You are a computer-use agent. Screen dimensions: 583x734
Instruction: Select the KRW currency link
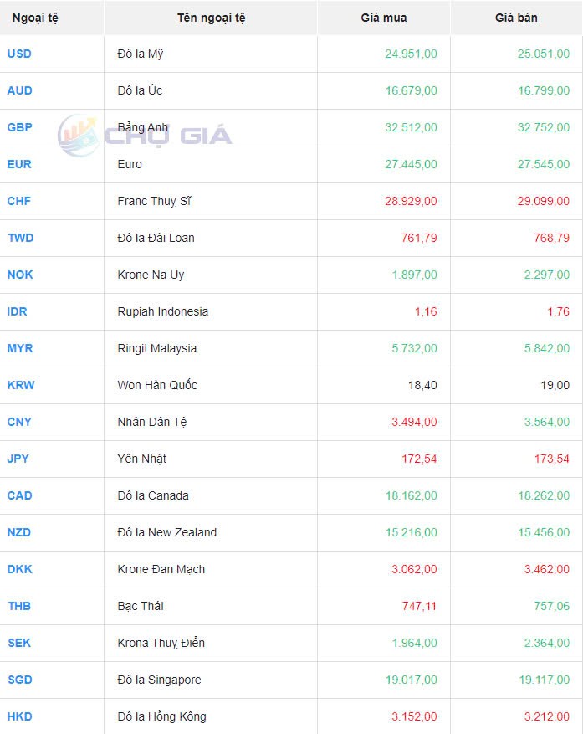(x=21, y=385)
